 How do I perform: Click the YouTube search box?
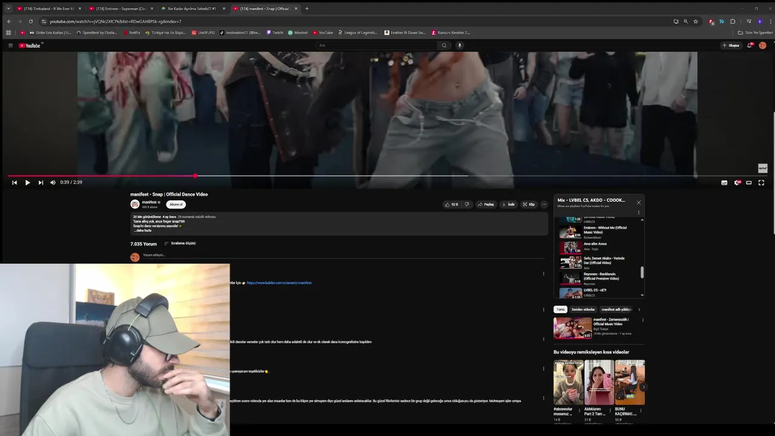[377, 45]
